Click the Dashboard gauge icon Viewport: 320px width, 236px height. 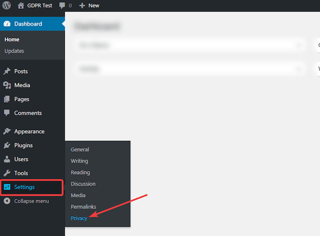[x=7, y=24]
